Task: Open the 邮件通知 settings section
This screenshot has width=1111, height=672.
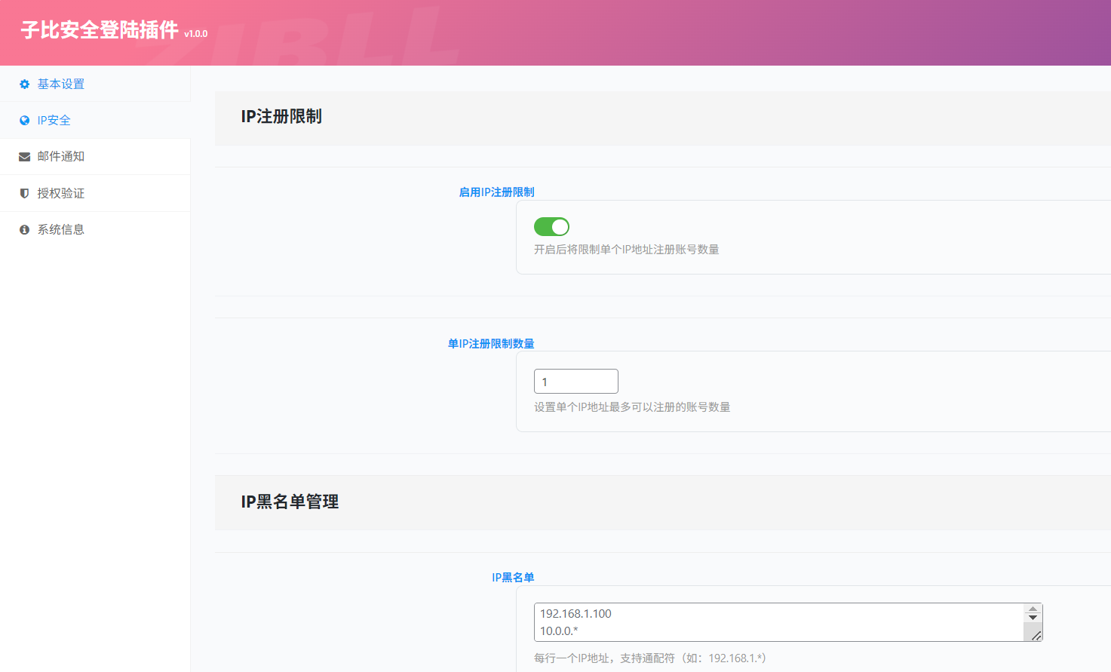Action: click(x=59, y=156)
